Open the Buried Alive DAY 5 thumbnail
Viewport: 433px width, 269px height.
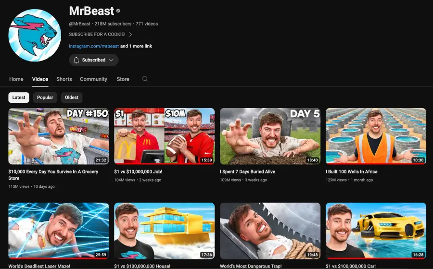pos(270,136)
